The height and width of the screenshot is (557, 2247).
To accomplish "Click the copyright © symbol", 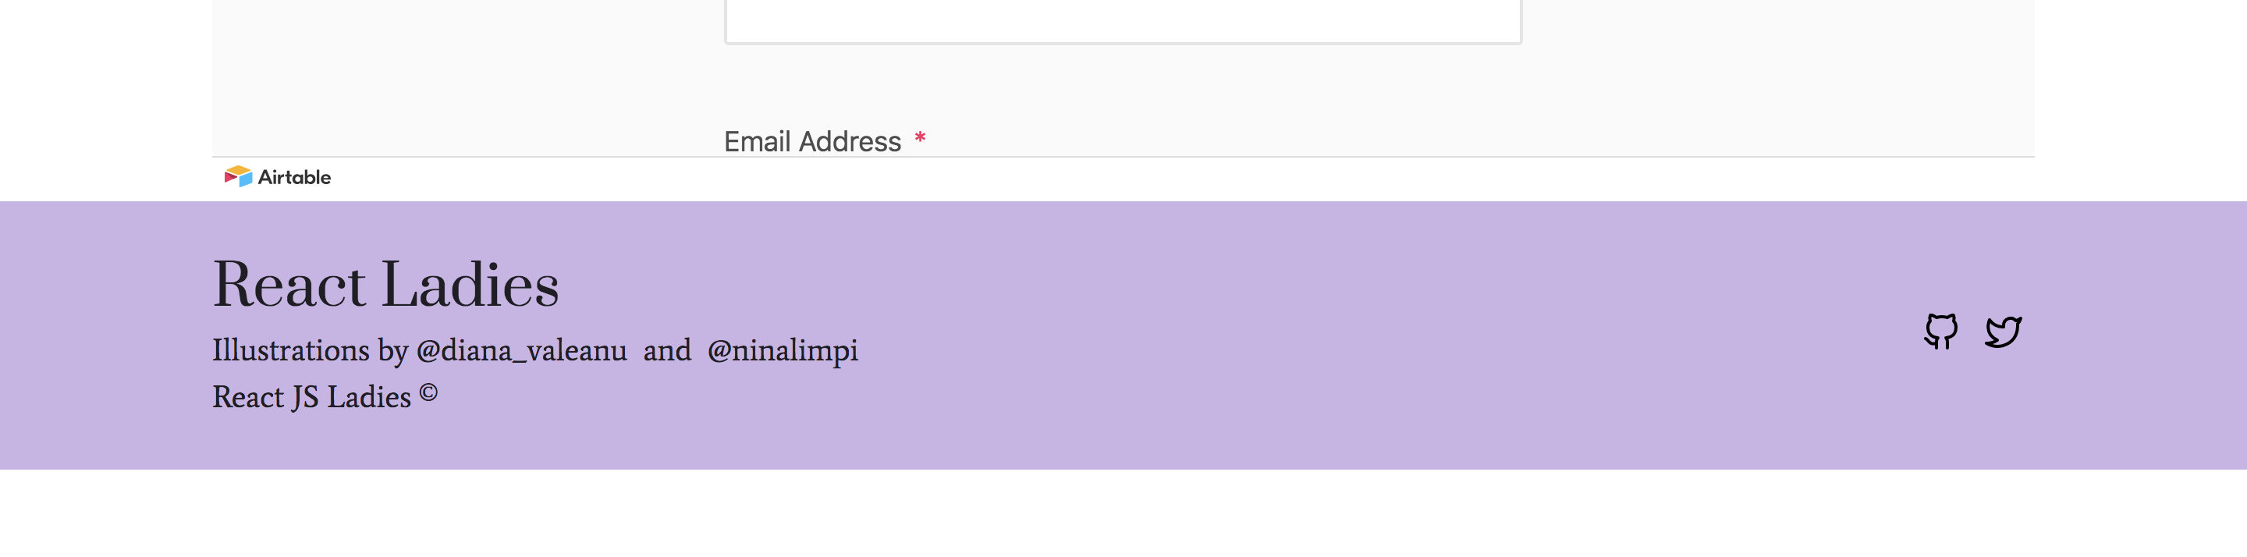I will (428, 392).
